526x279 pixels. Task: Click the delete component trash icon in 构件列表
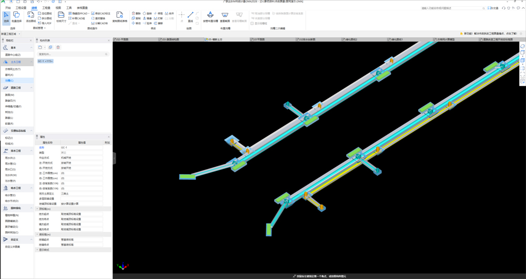tap(58, 47)
